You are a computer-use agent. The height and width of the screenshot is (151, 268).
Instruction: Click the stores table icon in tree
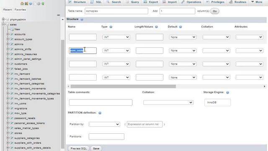(12, 133)
